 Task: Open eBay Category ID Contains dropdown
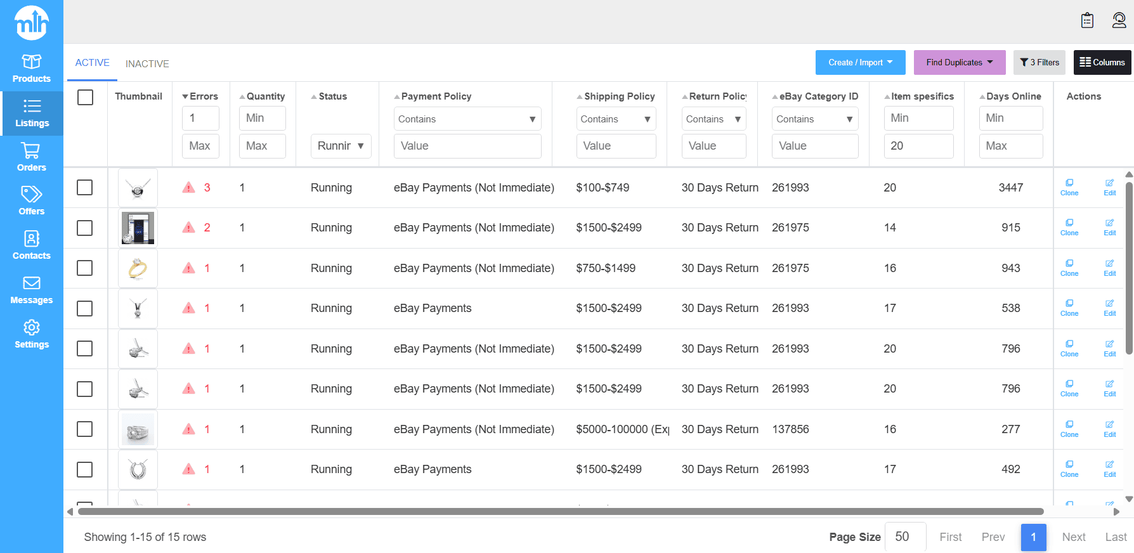click(x=815, y=119)
